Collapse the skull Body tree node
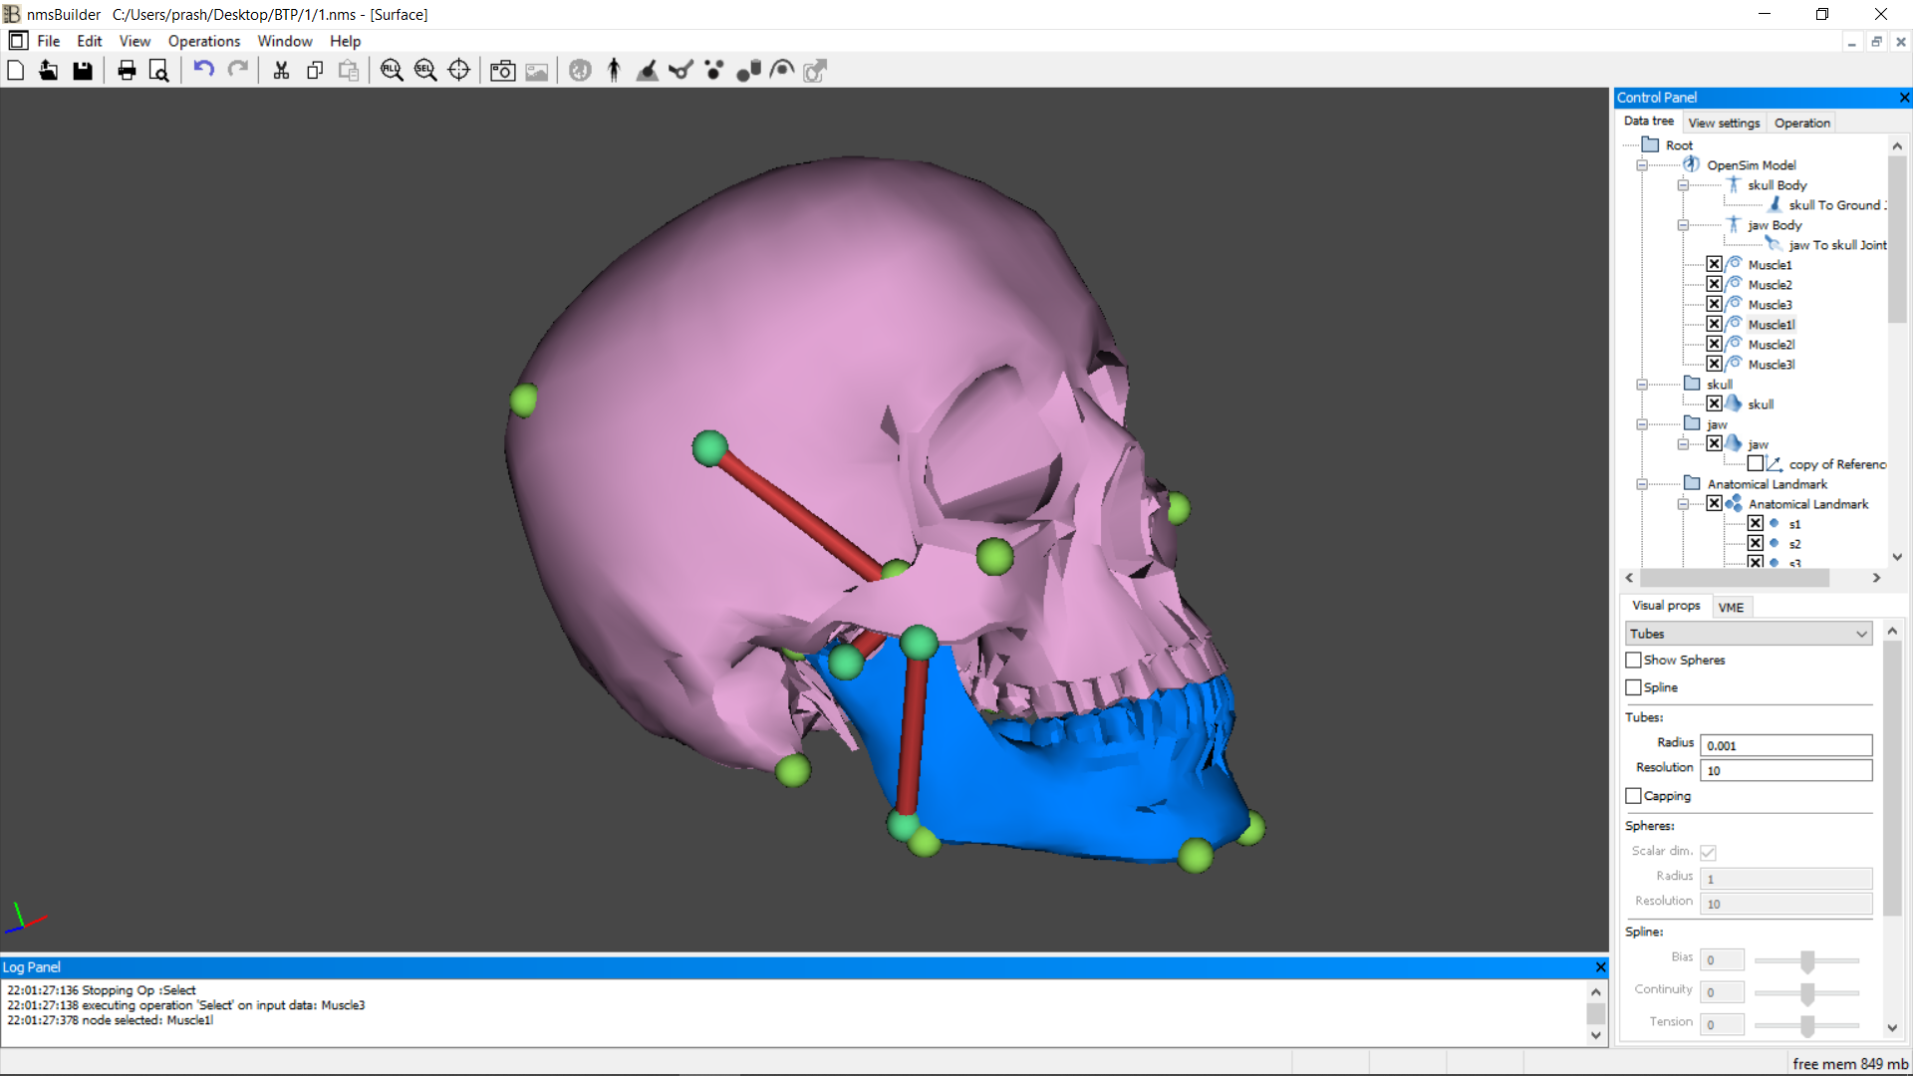 [x=1683, y=185]
